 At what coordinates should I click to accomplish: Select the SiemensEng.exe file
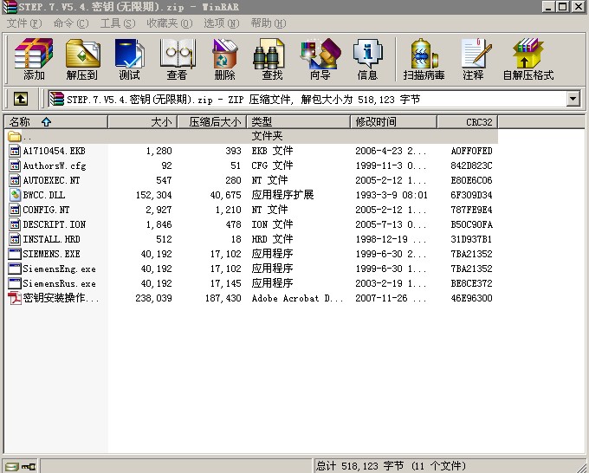59,269
